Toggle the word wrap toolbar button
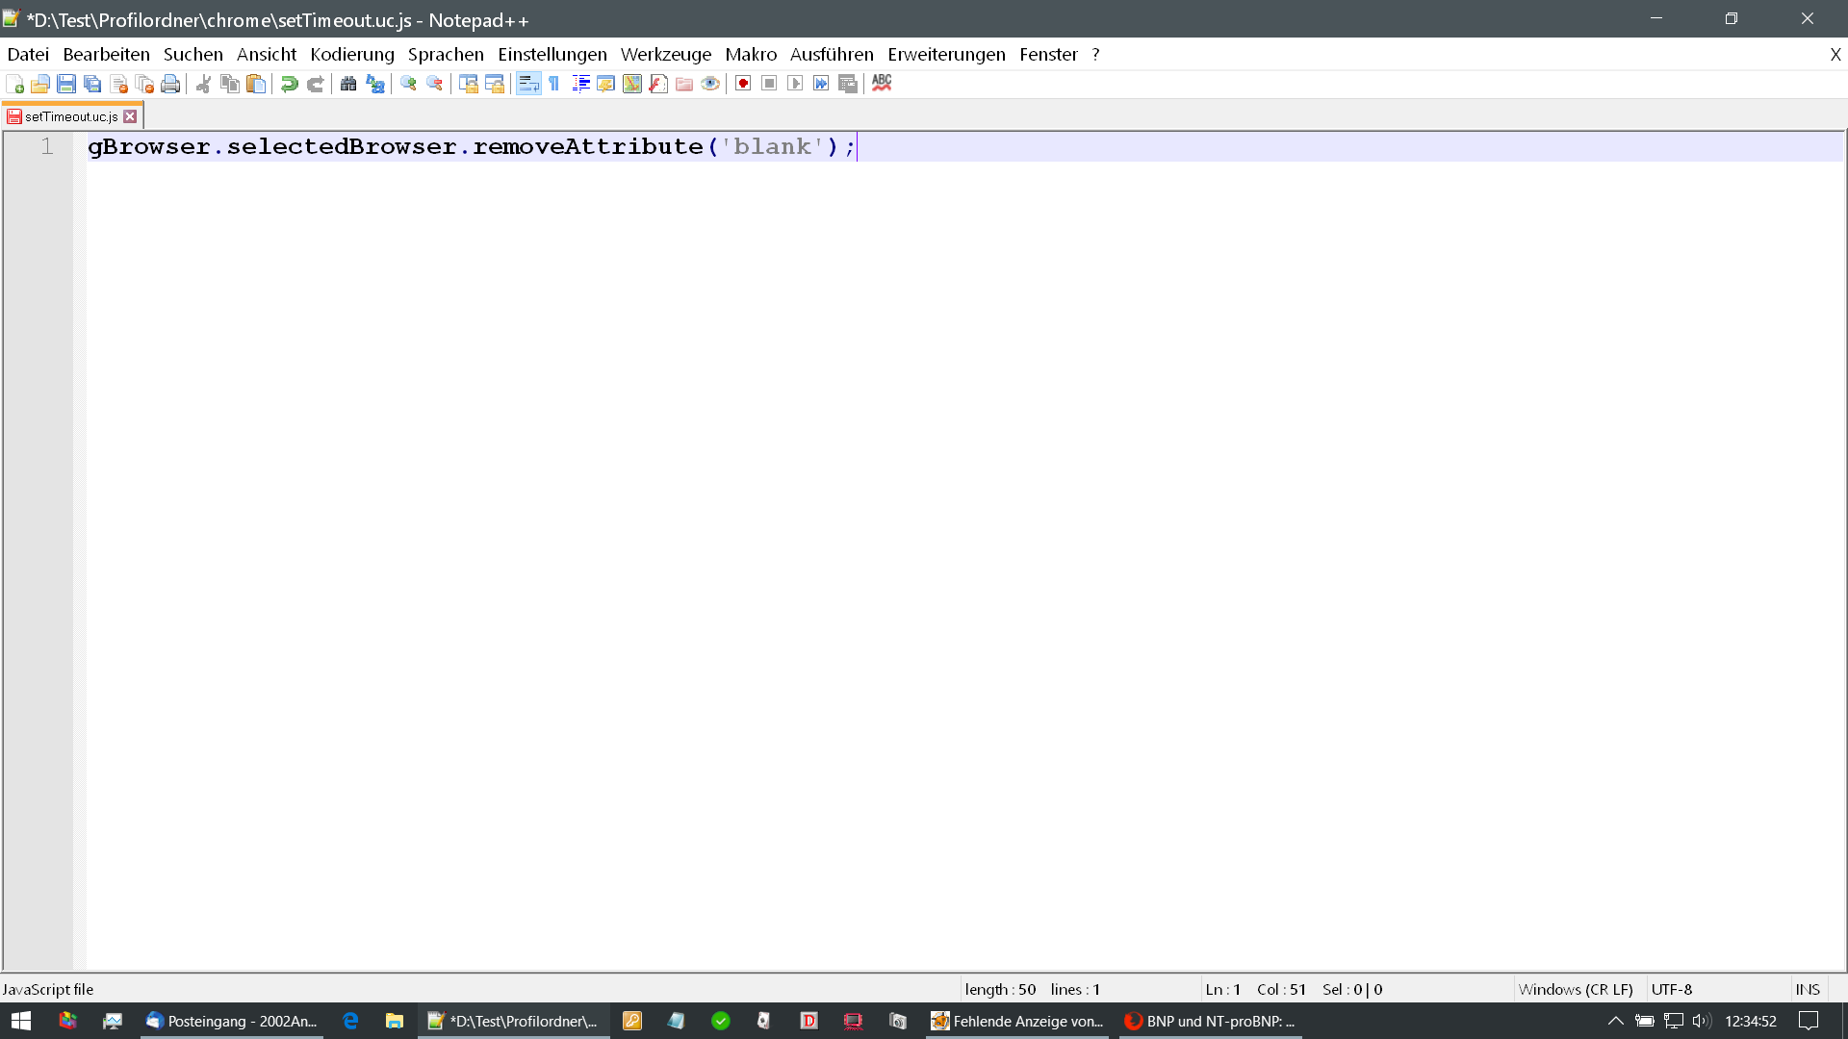This screenshot has height=1039, width=1848. (528, 84)
